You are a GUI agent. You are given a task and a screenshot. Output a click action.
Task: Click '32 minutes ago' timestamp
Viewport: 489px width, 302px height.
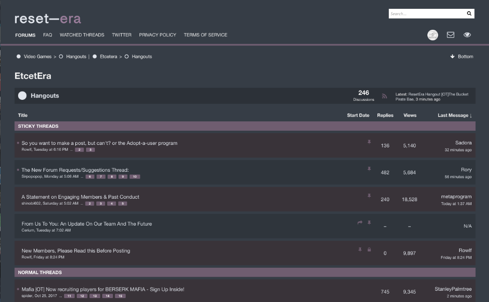pyautogui.click(x=458, y=150)
